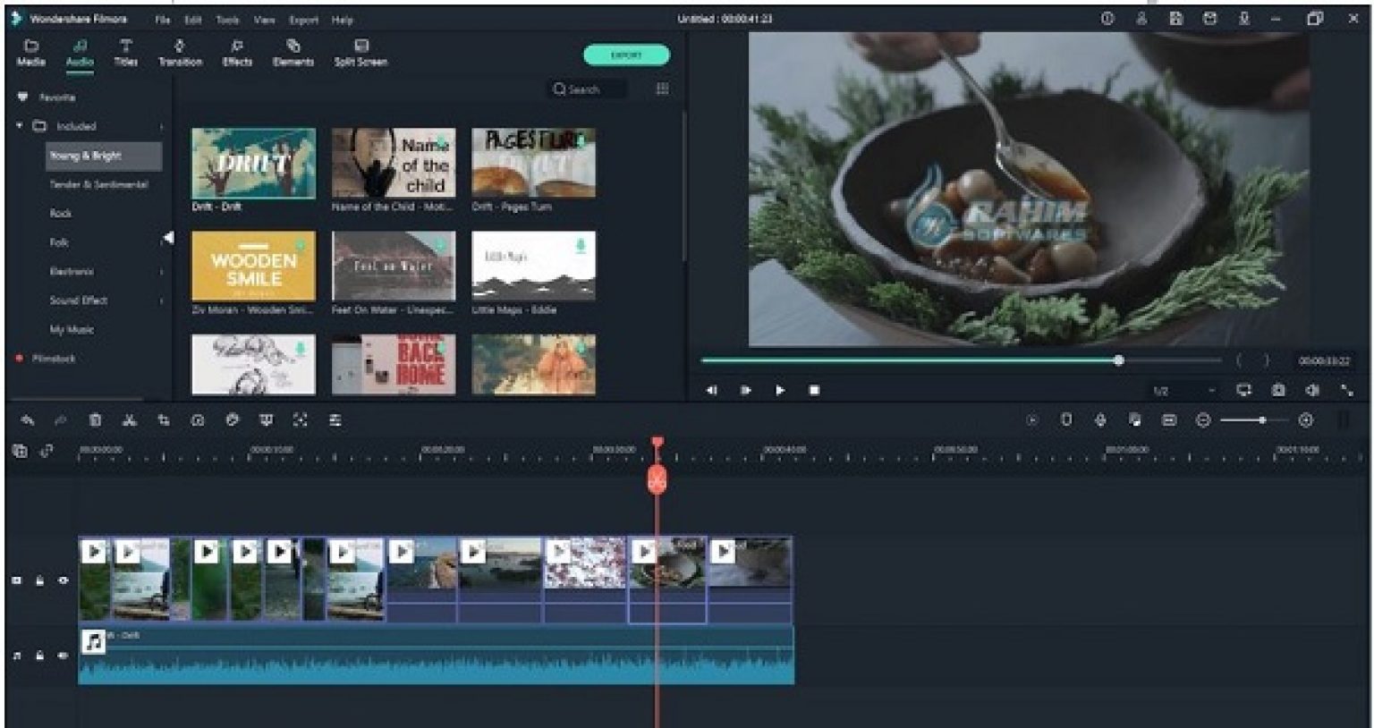Expand the Sound Effect category arrow
This screenshot has height=728, width=1374.
(162, 301)
